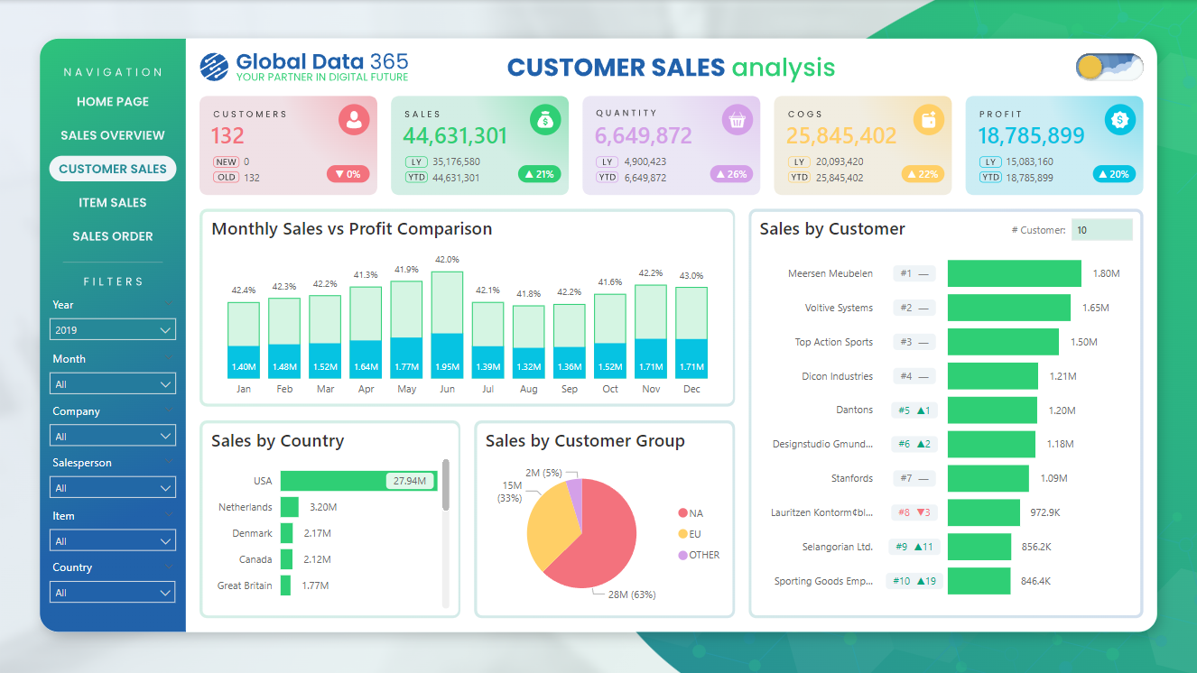
Task: Click the Sales by Country scrollbar
Action: click(x=445, y=485)
